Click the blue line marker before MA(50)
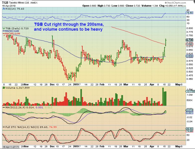Image resolution: width=195 pixels, height=149 pixels. click(x=3, y=31)
